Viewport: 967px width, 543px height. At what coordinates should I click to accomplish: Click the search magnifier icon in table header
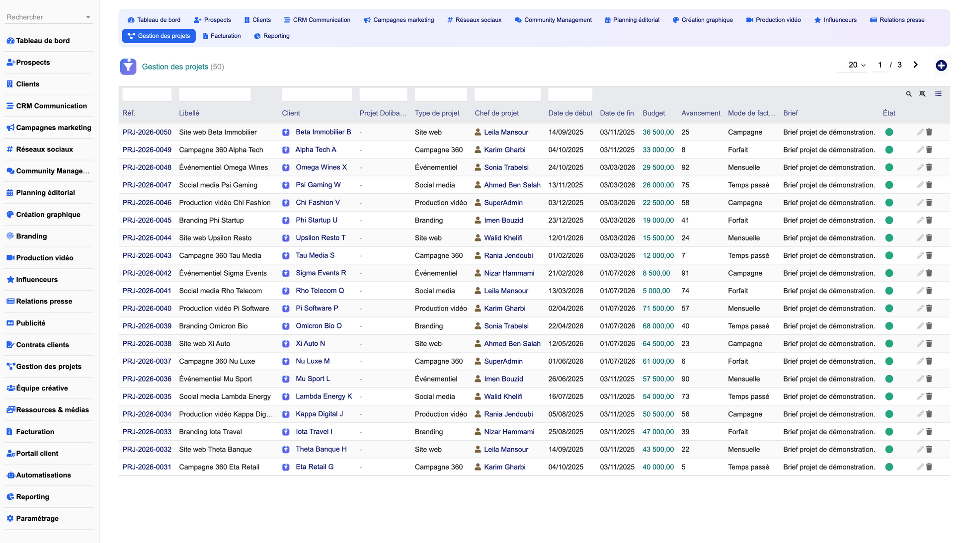(x=908, y=94)
